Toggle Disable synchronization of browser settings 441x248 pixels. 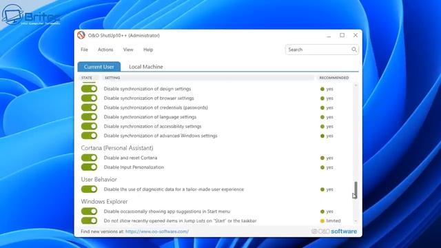89,98
